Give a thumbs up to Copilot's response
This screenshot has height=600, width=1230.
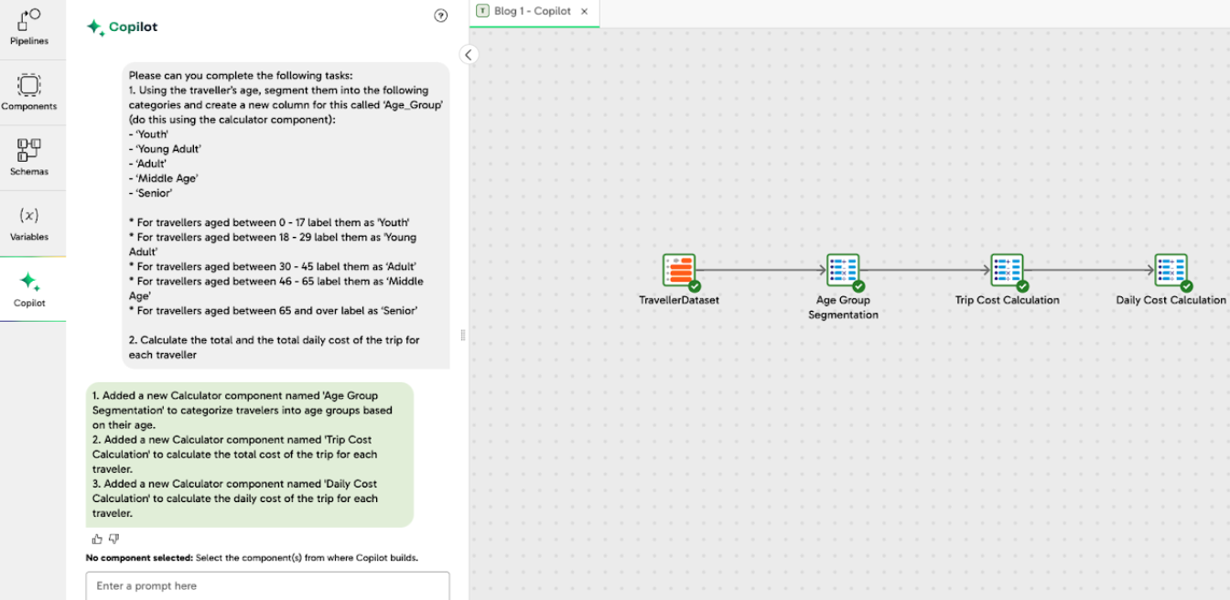coord(96,539)
